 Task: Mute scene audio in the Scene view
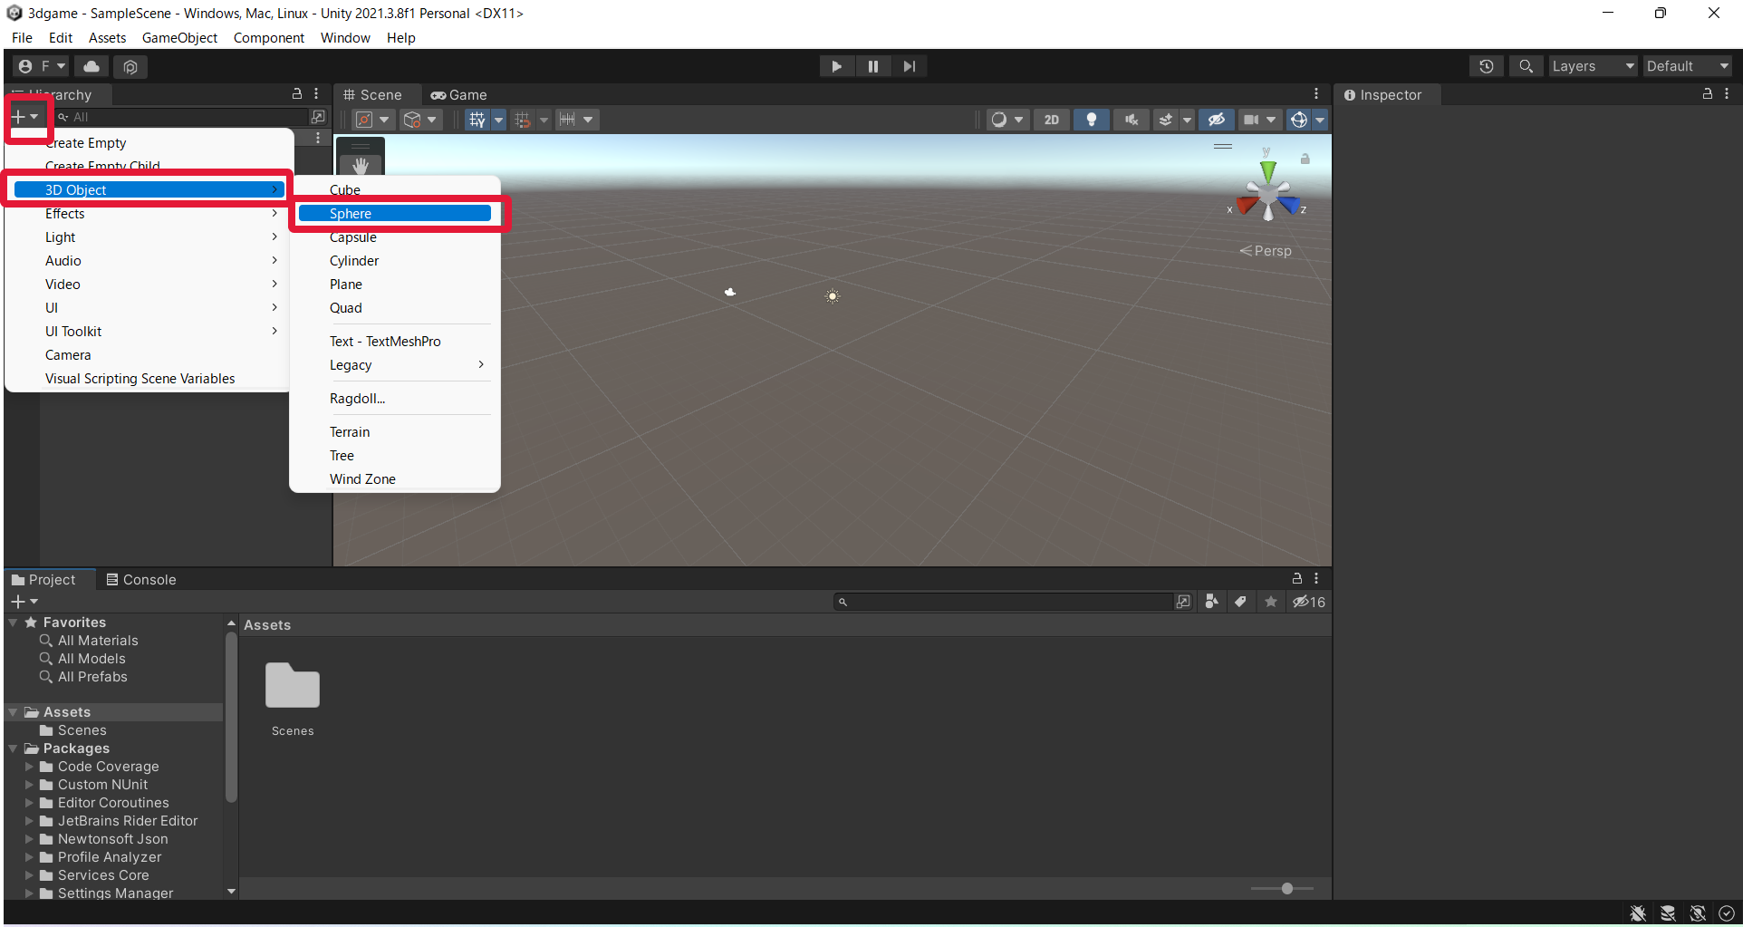click(1130, 119)
